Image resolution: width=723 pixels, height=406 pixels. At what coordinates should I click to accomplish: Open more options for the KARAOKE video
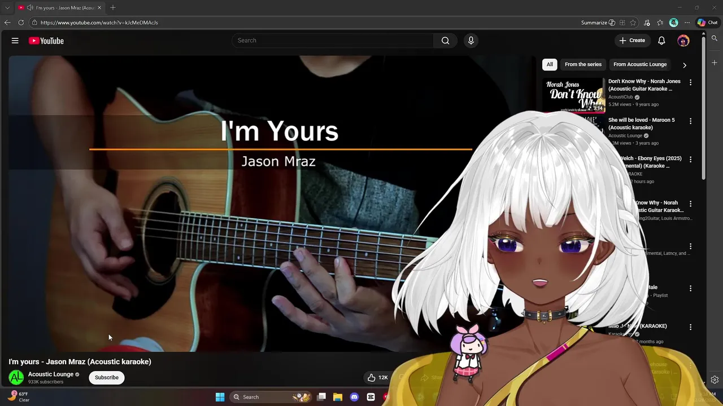[690, 327]
